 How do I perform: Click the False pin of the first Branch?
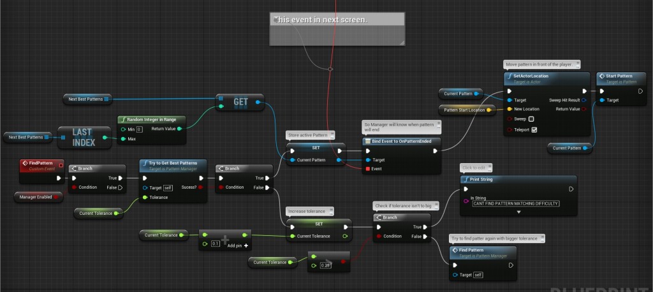coord(121,187)
